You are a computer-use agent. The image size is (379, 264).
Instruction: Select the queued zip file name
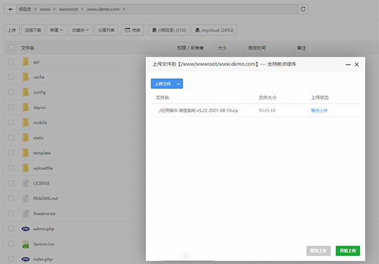[198, 111]
